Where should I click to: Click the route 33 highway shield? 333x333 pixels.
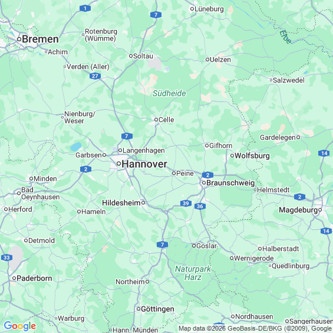[x=6, y=258]
